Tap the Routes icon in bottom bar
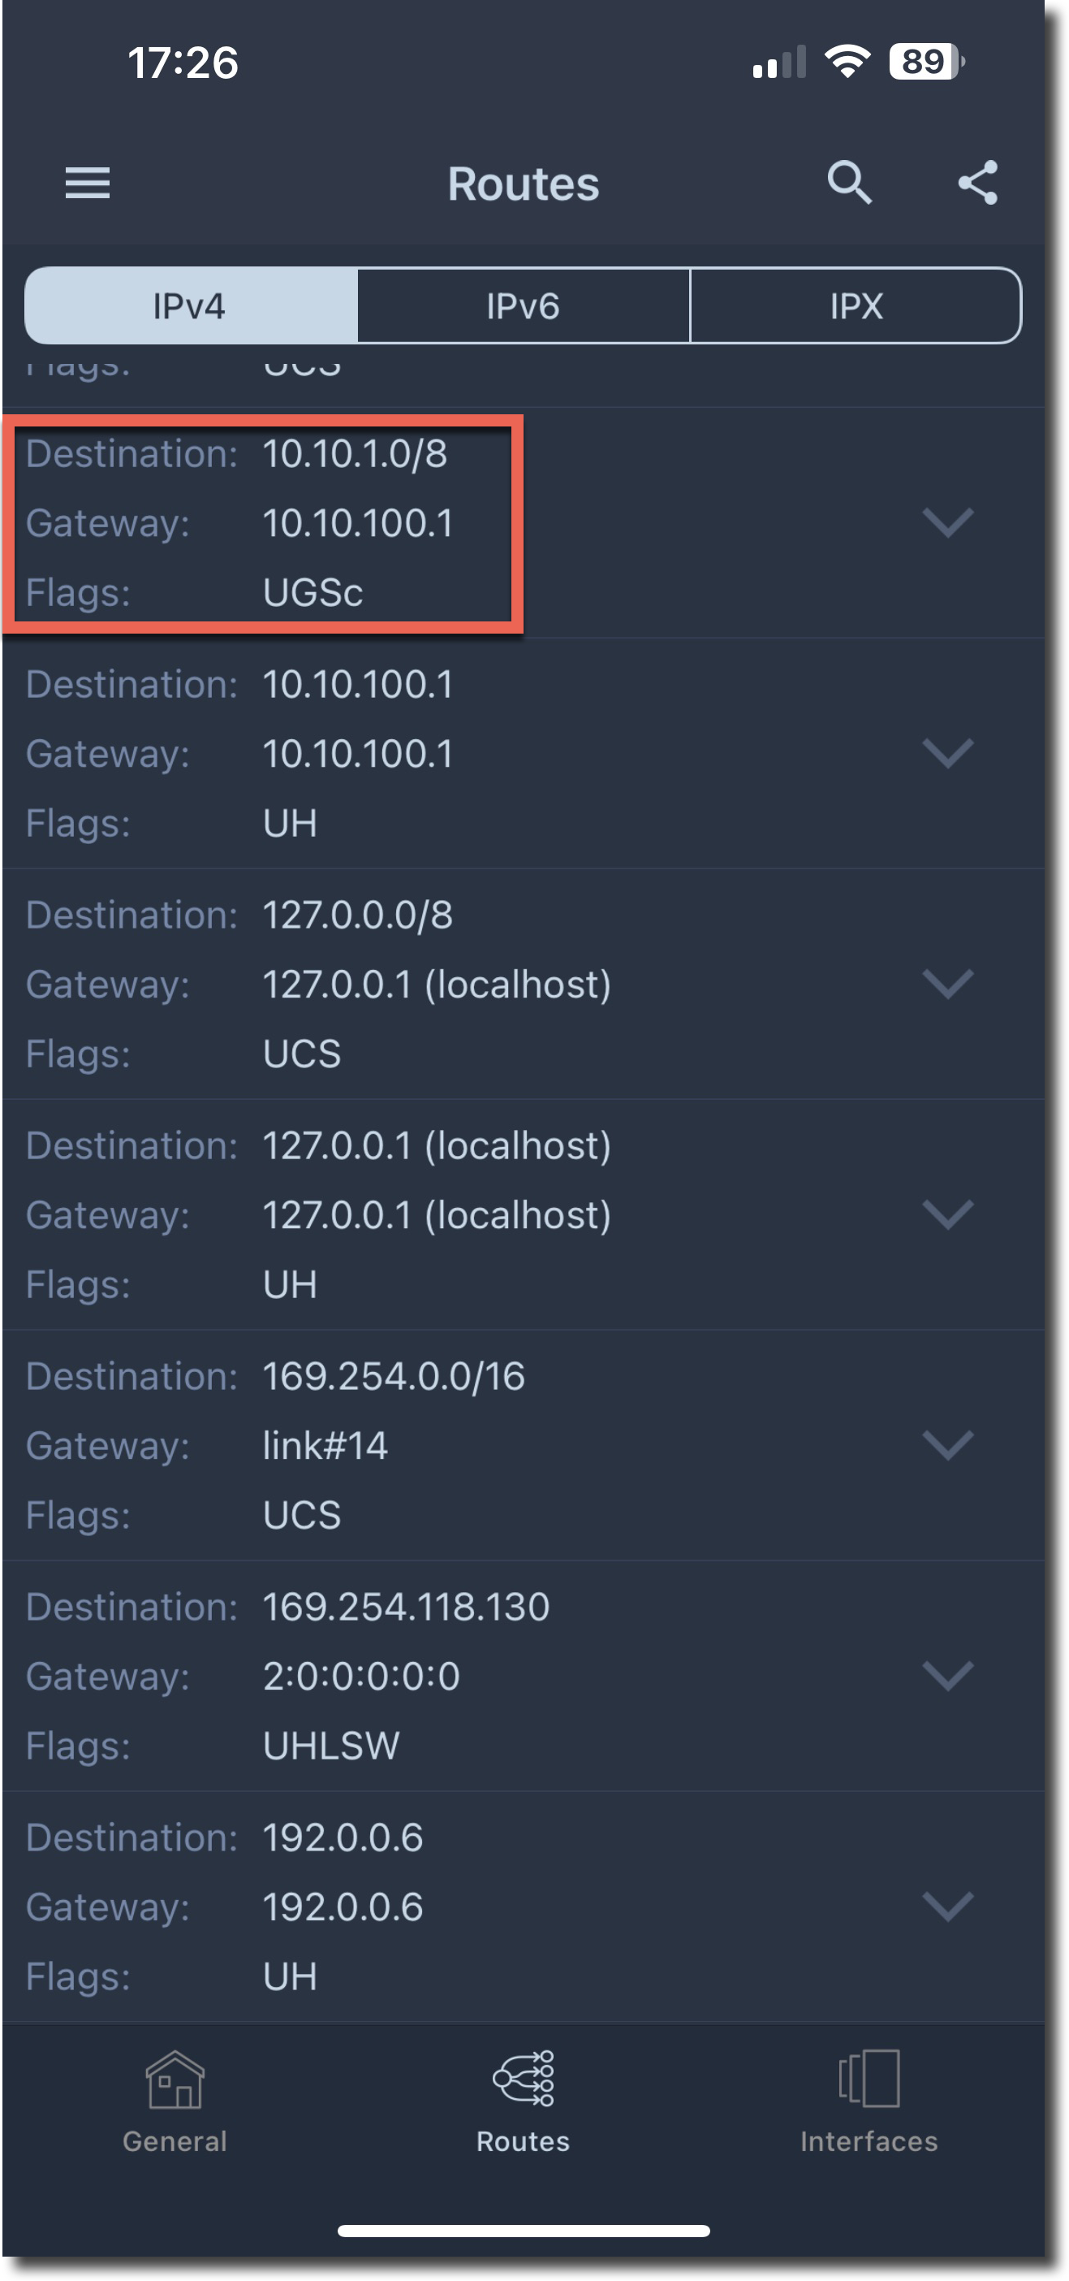The height and width of the screenshot is (2281, 1069). coord(523,2078)
